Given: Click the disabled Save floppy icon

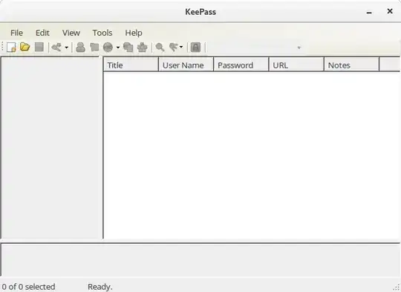Looking at the screenshot, I should [39, 47].
